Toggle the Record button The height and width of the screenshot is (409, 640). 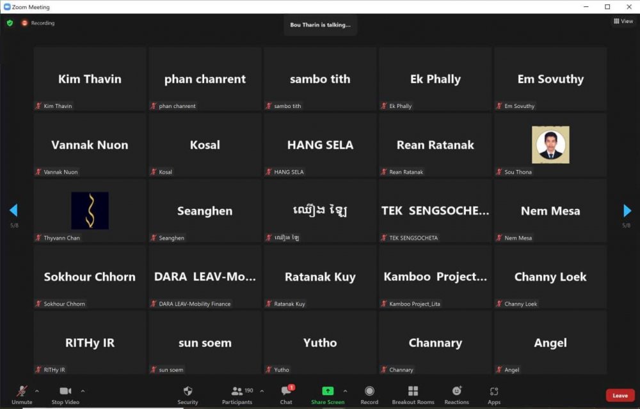[x=369, y=392]
